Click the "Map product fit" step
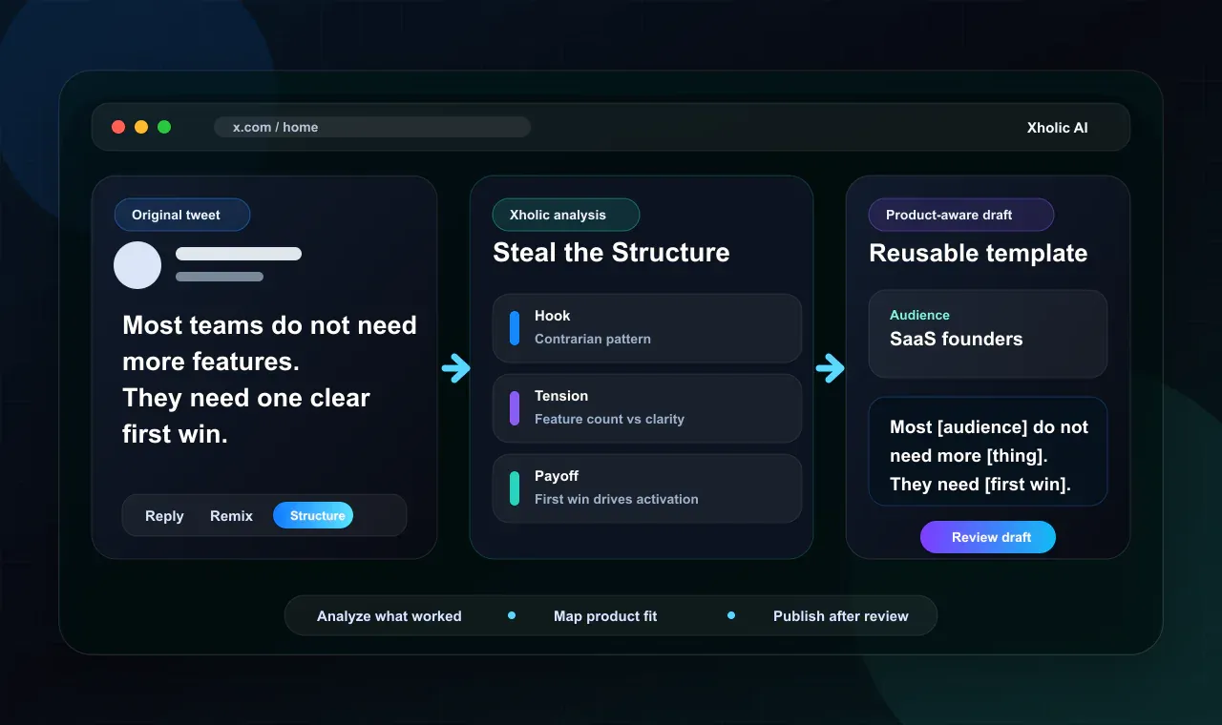The image size is (1222, 725). pyautogui.click(x=605, y=616)
